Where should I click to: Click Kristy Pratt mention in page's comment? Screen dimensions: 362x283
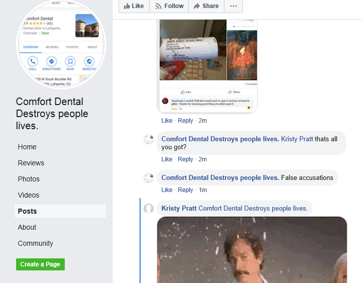pos(297,139)
